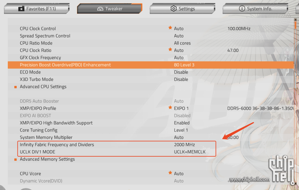299x190 pixels.
Task: Open the System Info. tab
Action: [x=255, y=9]
